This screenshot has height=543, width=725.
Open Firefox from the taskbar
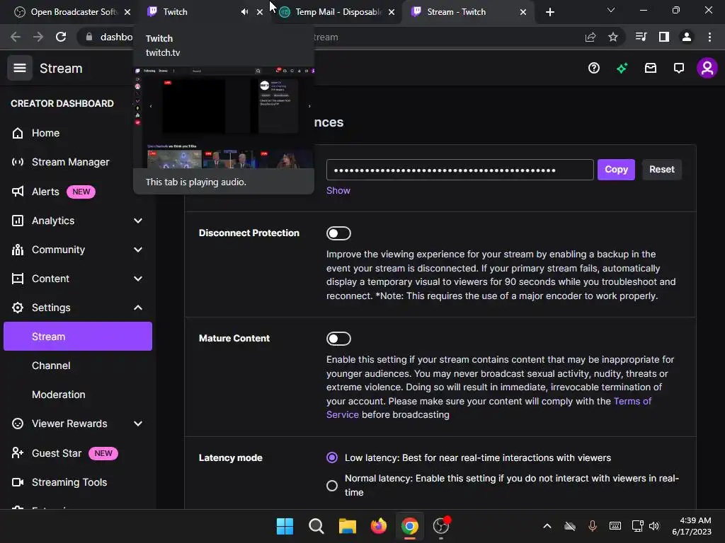379,526
